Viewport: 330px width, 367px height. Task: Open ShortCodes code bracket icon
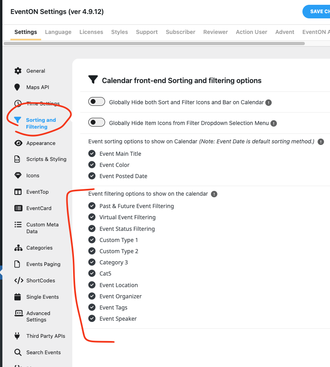click(19, 280)
